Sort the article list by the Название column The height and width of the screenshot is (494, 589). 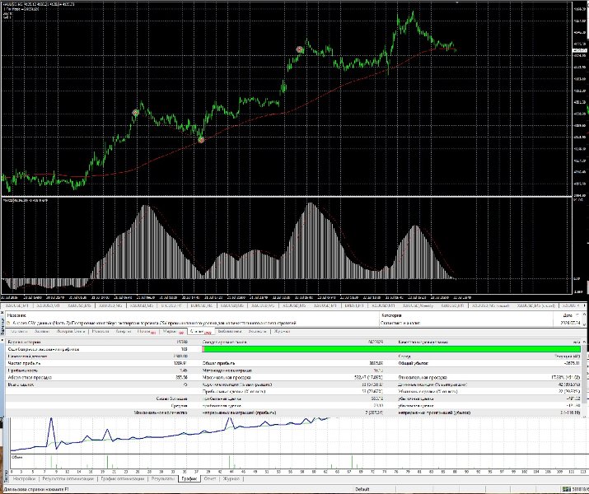click(17, 315)
